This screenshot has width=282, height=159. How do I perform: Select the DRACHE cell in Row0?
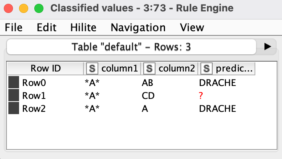tap(218, 83)
